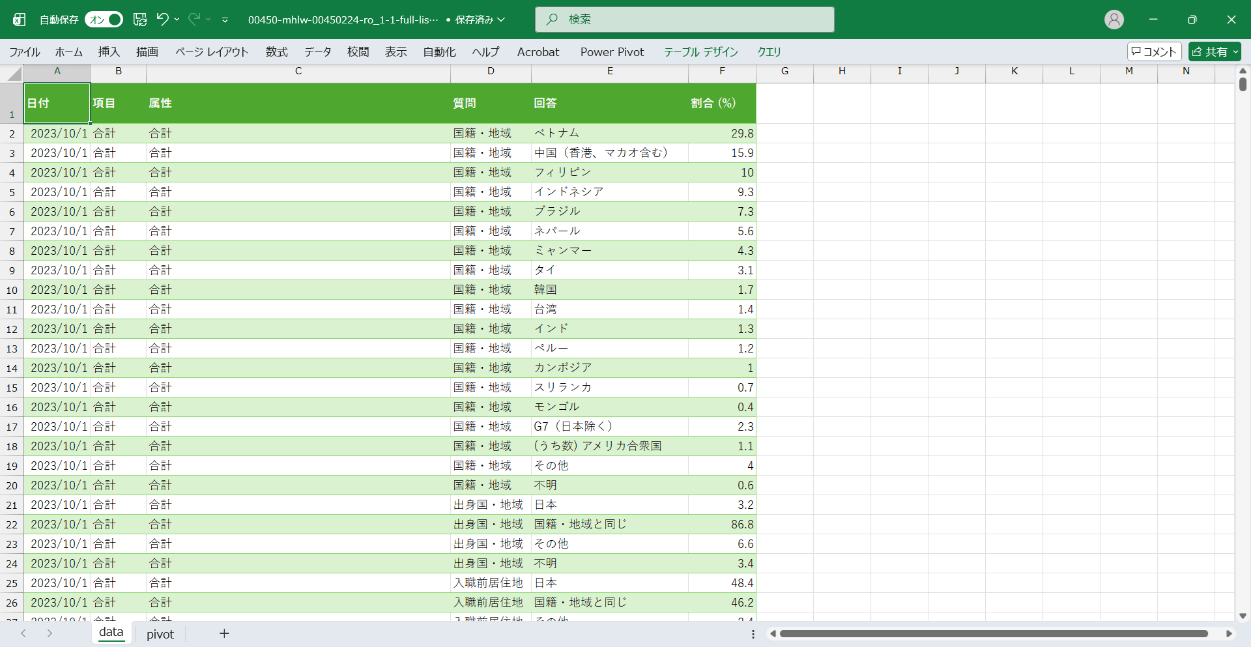Viewport: 1251px width, 647px height.
Task: Add a new sheet with plus icon
Action: pyautogui.click(x=224, y=633)
